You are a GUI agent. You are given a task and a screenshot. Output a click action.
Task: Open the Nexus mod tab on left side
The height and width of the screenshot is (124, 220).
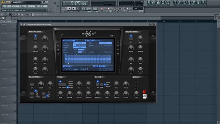(58, 46)
